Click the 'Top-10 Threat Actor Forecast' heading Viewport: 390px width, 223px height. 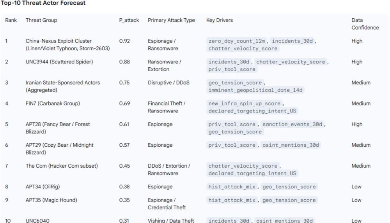(x=43, y=3)
